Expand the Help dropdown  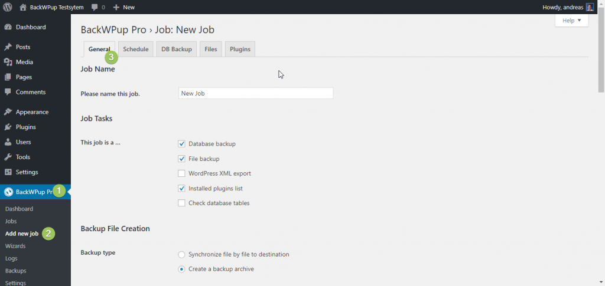[x=571, y=21]
